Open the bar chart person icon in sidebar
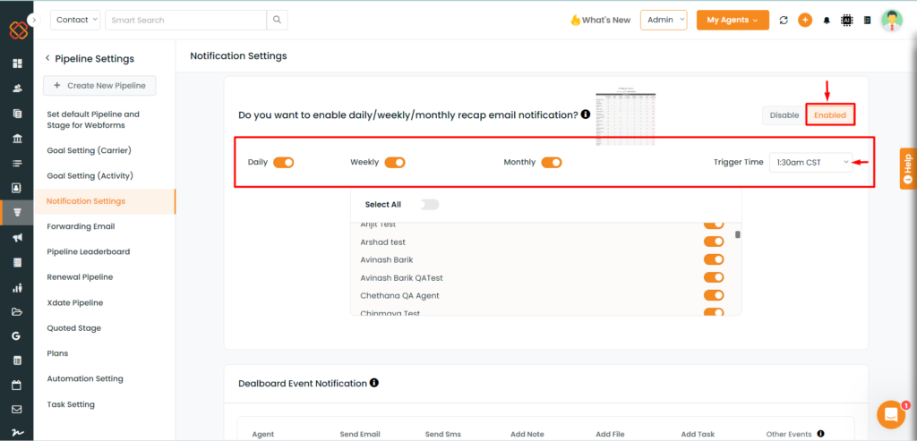The image size is (917, 441). (17, 287)
